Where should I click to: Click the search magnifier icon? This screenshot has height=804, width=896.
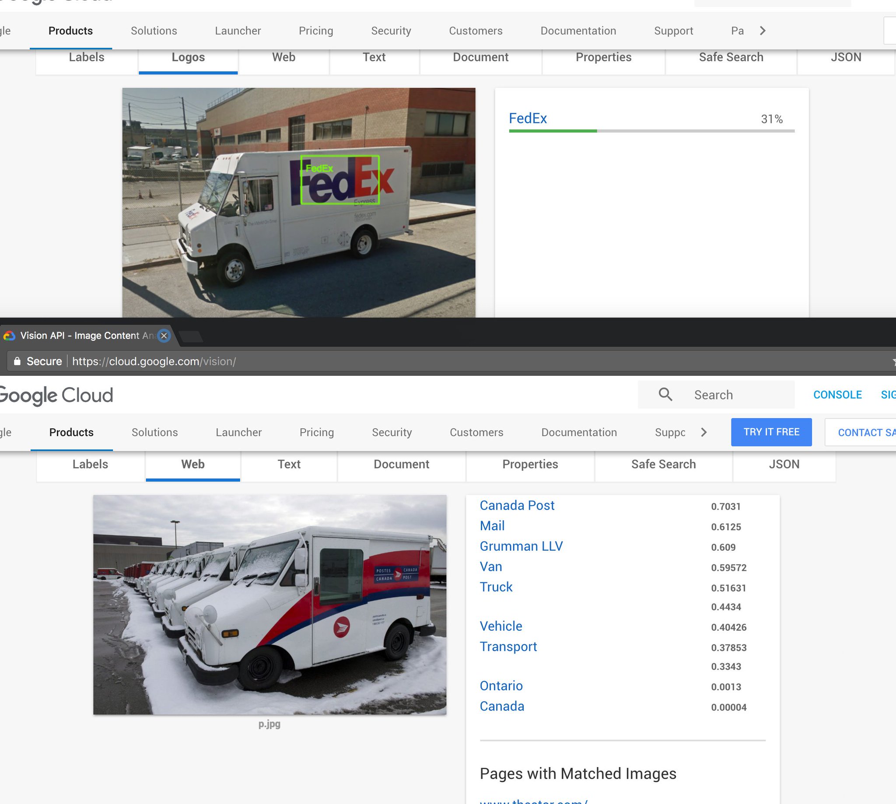pyautogui.click(x=665, y=395)
